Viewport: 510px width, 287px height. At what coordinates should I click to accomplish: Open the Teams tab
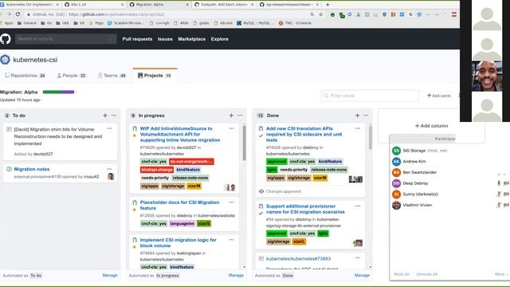[x=112, y=76]
